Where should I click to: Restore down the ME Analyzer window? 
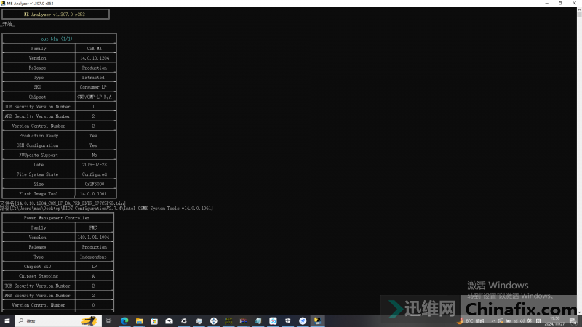point(560,4)
